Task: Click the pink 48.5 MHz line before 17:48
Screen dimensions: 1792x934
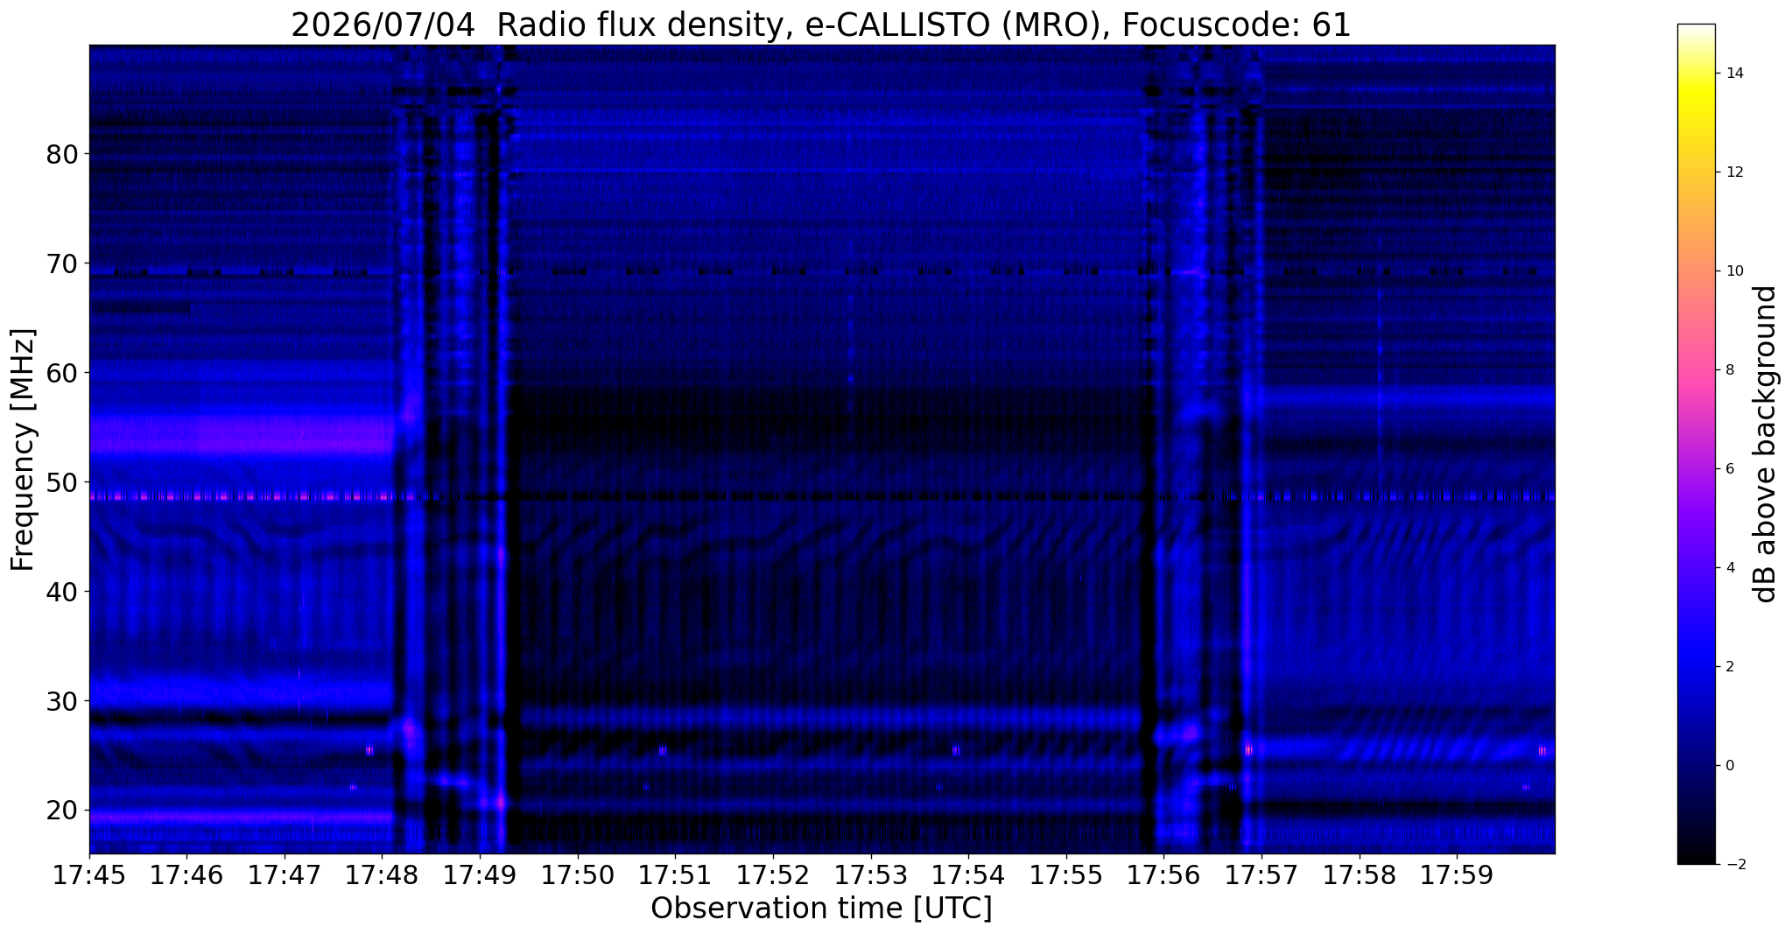Action: coord(241,496)
